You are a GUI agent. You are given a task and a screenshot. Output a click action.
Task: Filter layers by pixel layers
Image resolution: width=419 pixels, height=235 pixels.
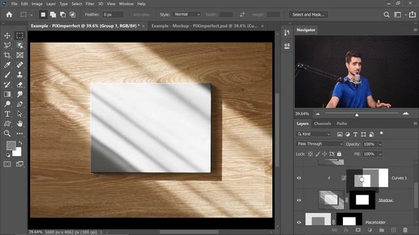point(340,134)
